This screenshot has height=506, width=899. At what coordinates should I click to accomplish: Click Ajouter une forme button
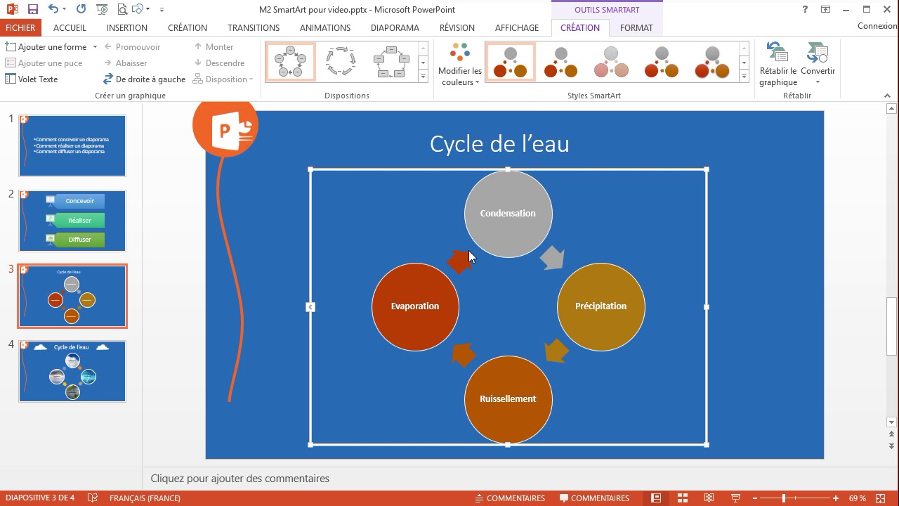46,47
